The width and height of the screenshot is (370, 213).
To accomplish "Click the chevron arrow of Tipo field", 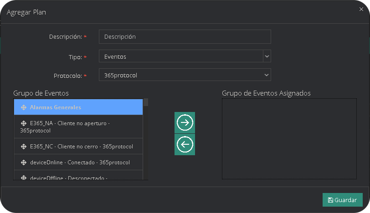I will (267, 56).
